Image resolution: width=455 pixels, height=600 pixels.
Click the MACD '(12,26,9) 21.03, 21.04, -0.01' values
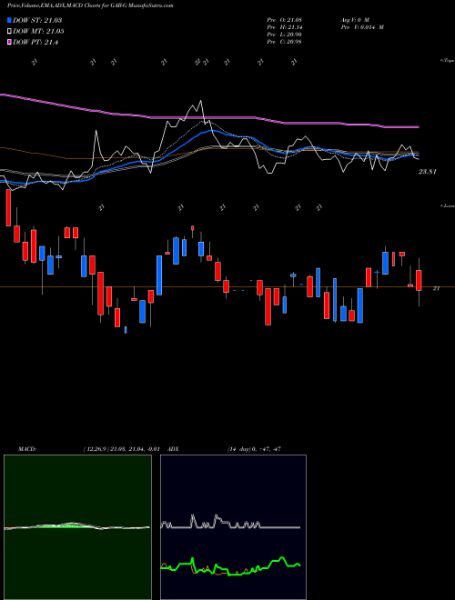(121, 449)
